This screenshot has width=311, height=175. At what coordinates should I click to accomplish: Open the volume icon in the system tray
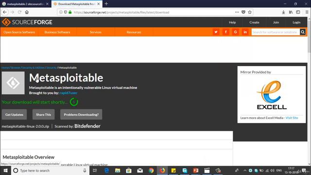[272, 171]
